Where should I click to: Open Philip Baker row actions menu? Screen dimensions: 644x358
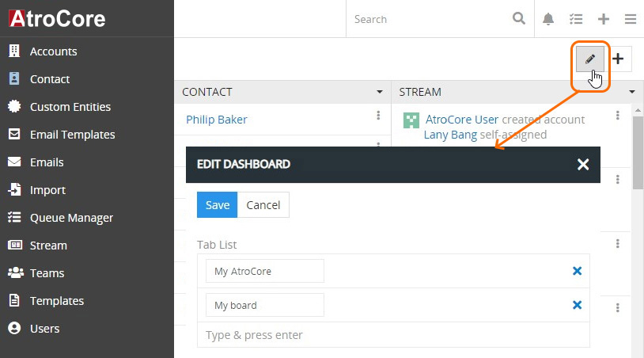pyautogui.click(x=378, y=116)
